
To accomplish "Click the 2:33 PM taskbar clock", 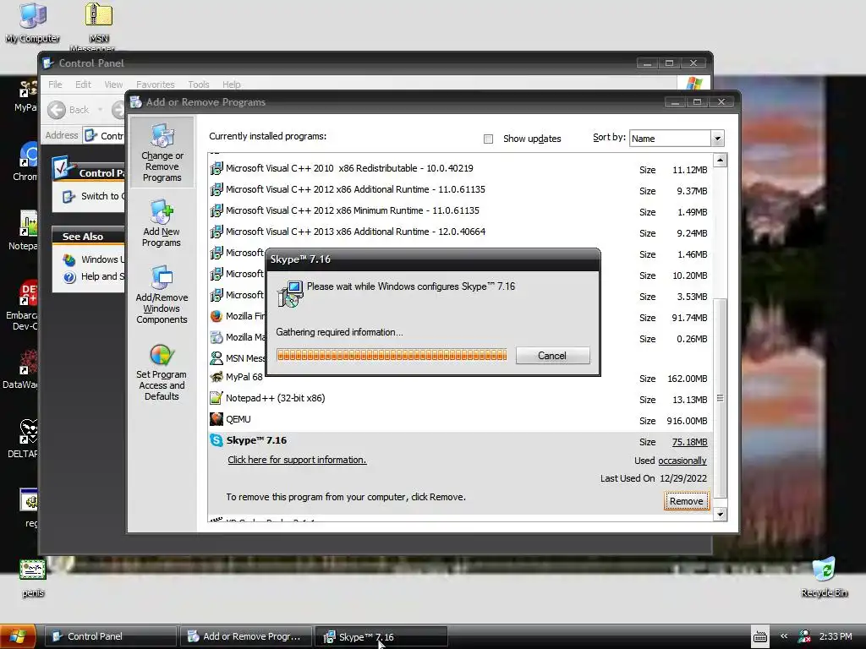I will coord(836,636).
